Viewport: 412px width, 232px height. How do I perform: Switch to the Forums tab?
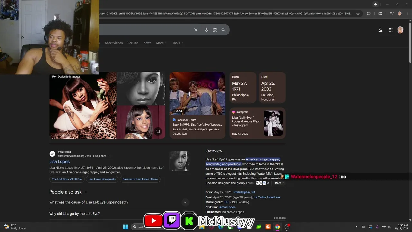click(133, 43)
